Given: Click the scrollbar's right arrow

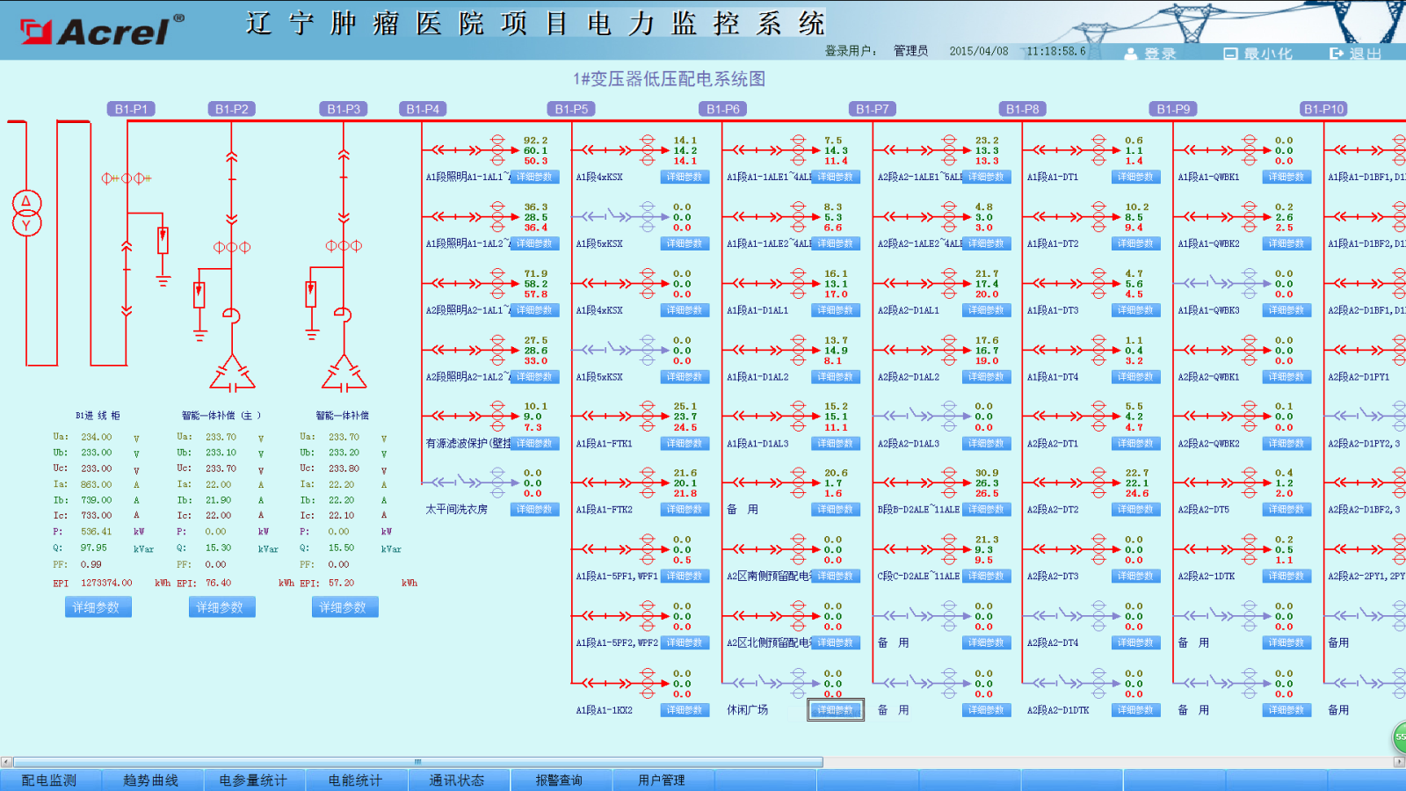Looking at the screenshot, I should 1399,762.
